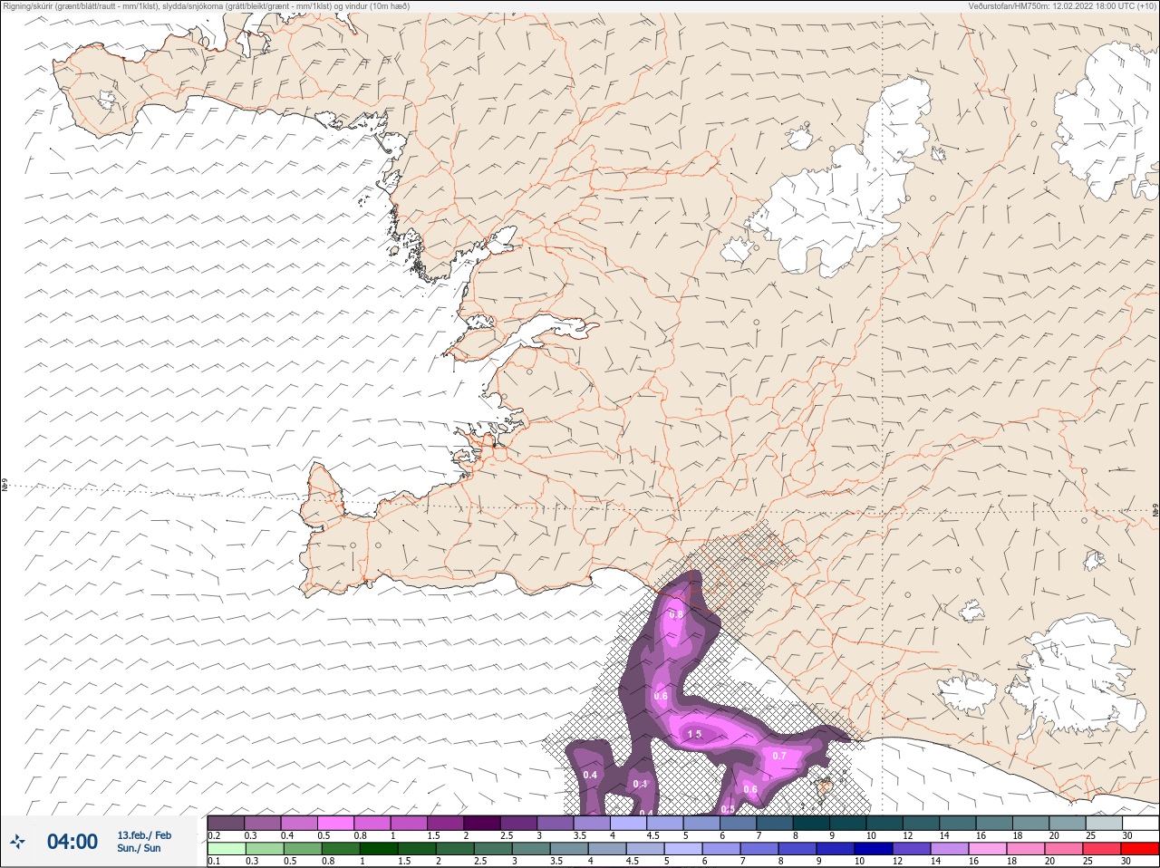Click the '13.feb./ Feb' date text
1160x868 pixels.
pos(144,835)
